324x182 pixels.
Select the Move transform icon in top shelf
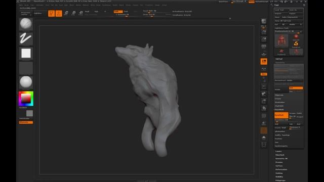point(66,14)
